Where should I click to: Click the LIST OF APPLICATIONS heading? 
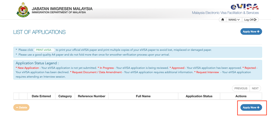(39, 32)
